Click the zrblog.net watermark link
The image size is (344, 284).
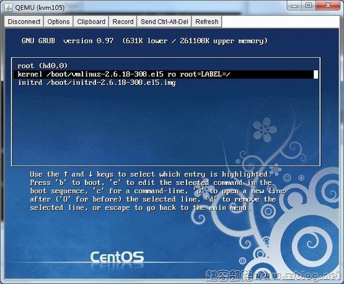coord(297,275)
